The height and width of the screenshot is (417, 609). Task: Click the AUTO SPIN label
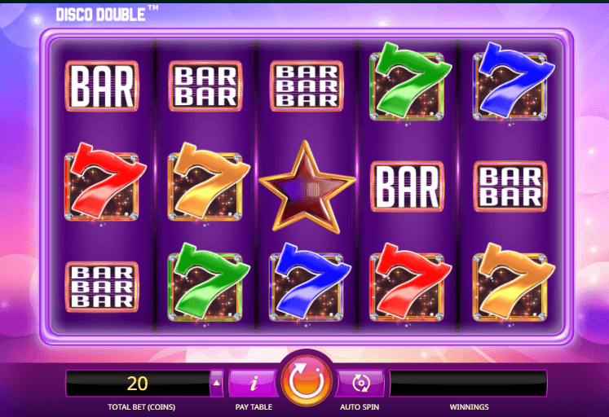[360, 407]
